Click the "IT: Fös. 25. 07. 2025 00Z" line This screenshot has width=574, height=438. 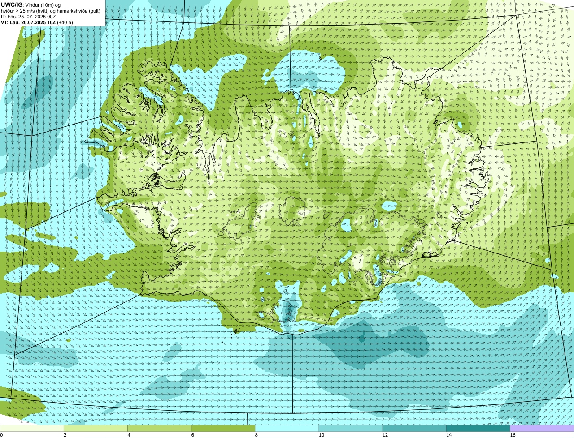tap(29, 16)
